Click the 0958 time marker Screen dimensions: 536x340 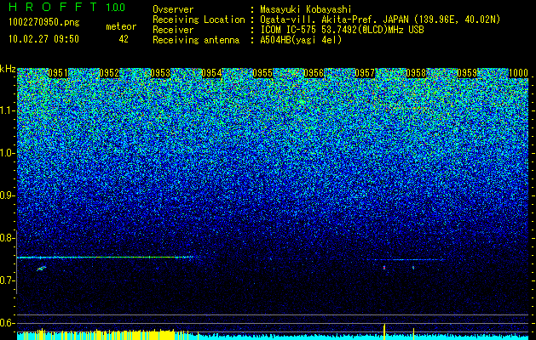(416, 73)
